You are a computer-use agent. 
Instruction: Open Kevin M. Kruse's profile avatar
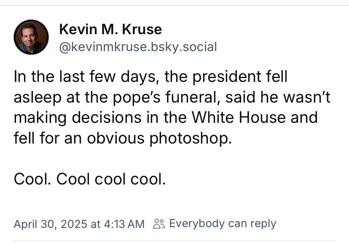click(31, 37)
